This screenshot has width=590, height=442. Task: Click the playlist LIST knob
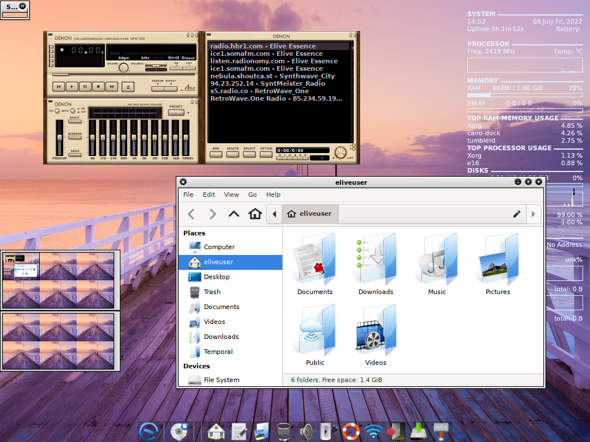point(341,153)
